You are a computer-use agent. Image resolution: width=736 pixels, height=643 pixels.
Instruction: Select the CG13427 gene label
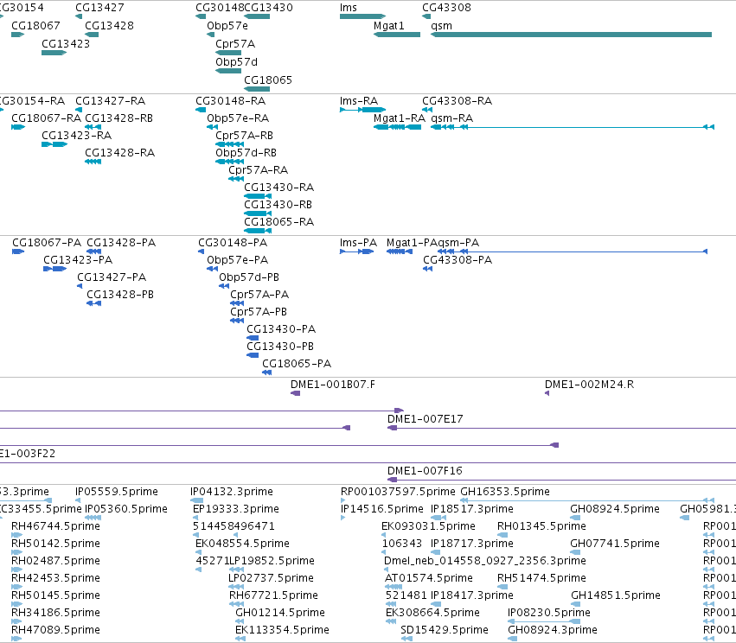(99, 8)
